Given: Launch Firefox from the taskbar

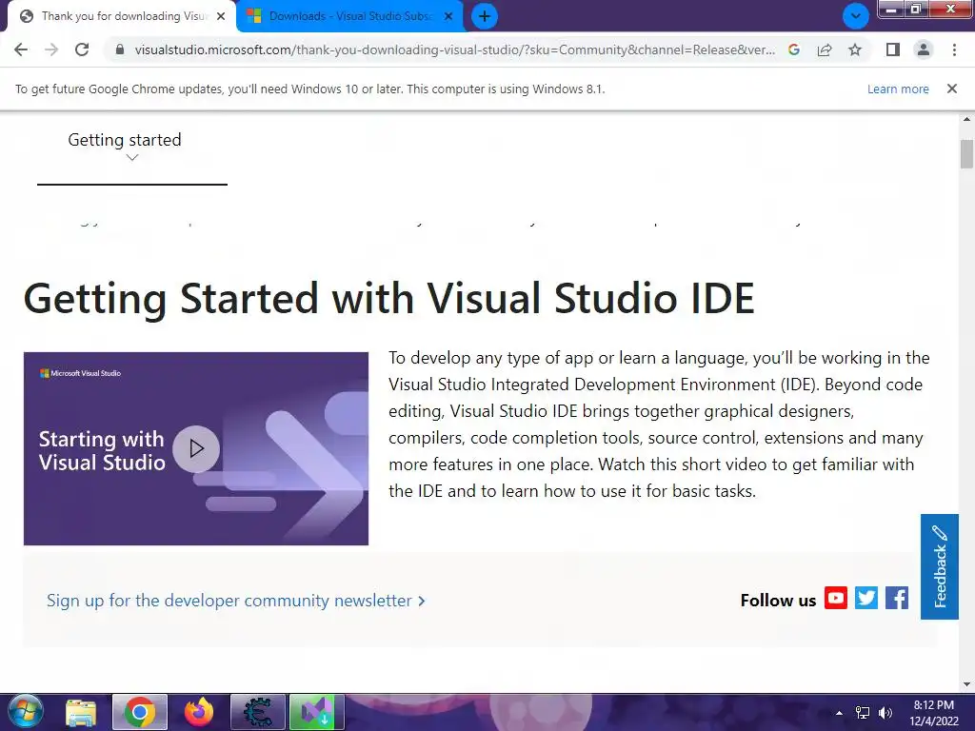Looking at the screenshot, I should tap(199, 712).
